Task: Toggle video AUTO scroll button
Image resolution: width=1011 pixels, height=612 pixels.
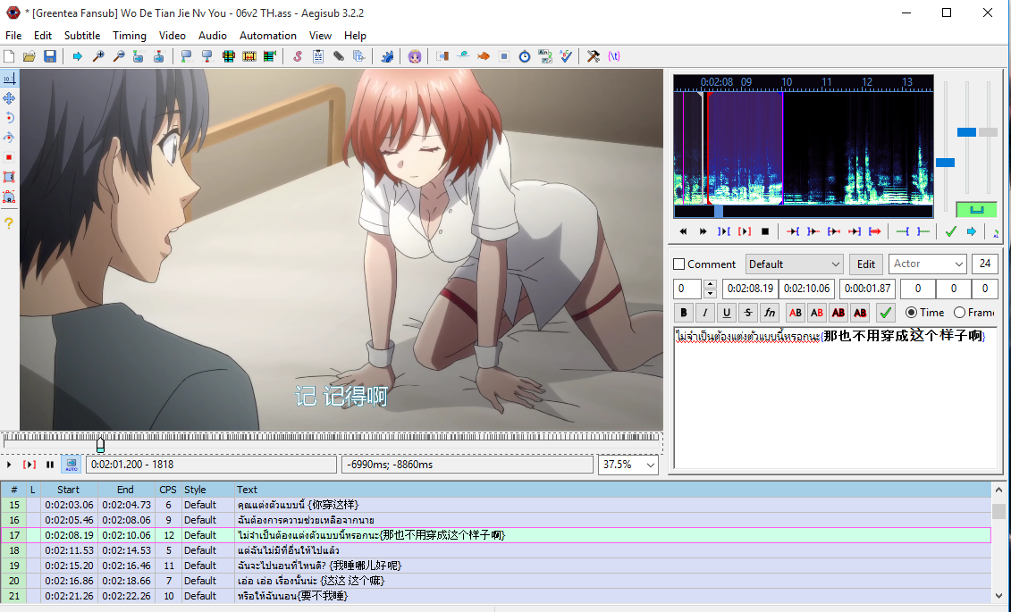Action: coord(71,464)
